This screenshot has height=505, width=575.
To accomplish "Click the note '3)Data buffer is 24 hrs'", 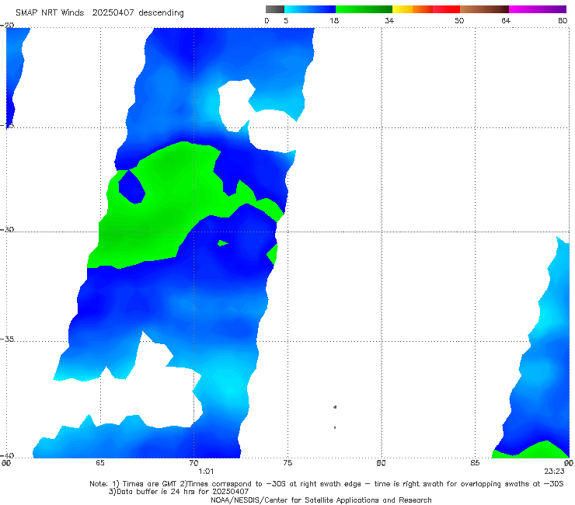I will coord(179,492).
